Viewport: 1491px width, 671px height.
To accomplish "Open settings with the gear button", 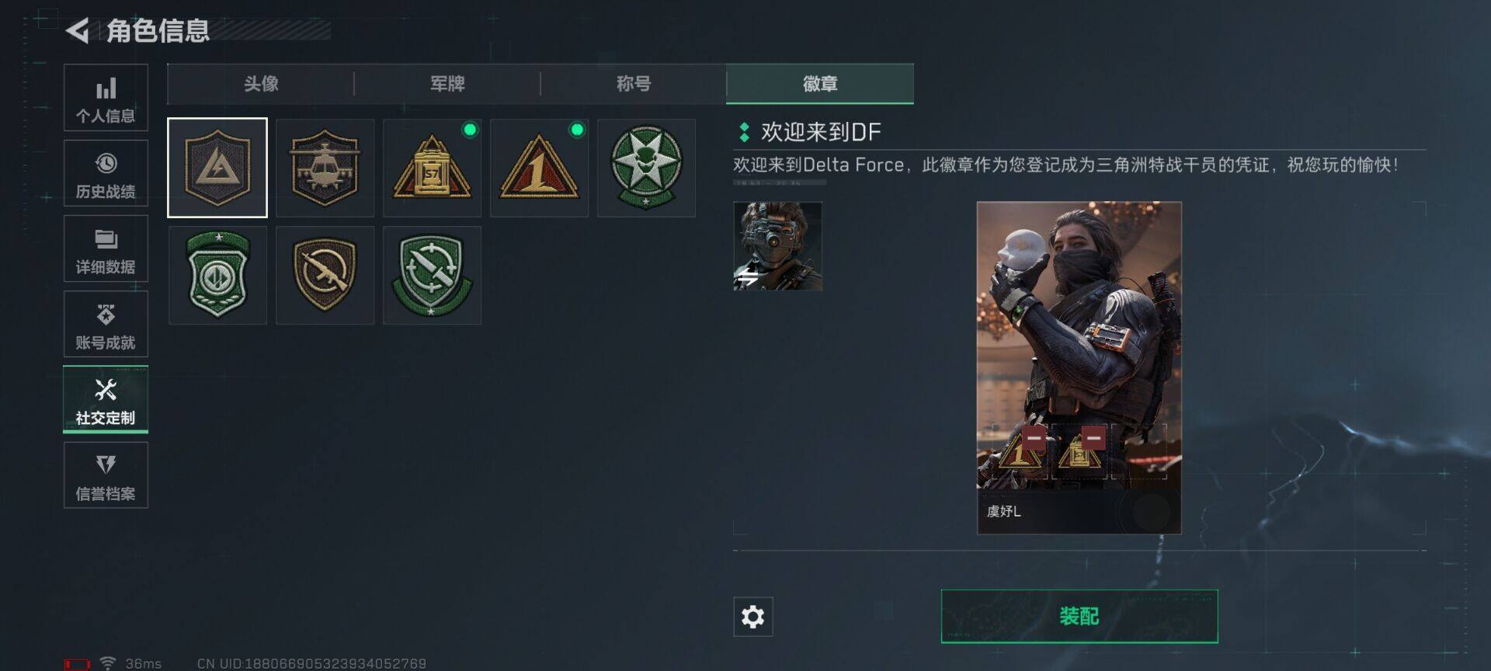I will (x=753, y=617).
